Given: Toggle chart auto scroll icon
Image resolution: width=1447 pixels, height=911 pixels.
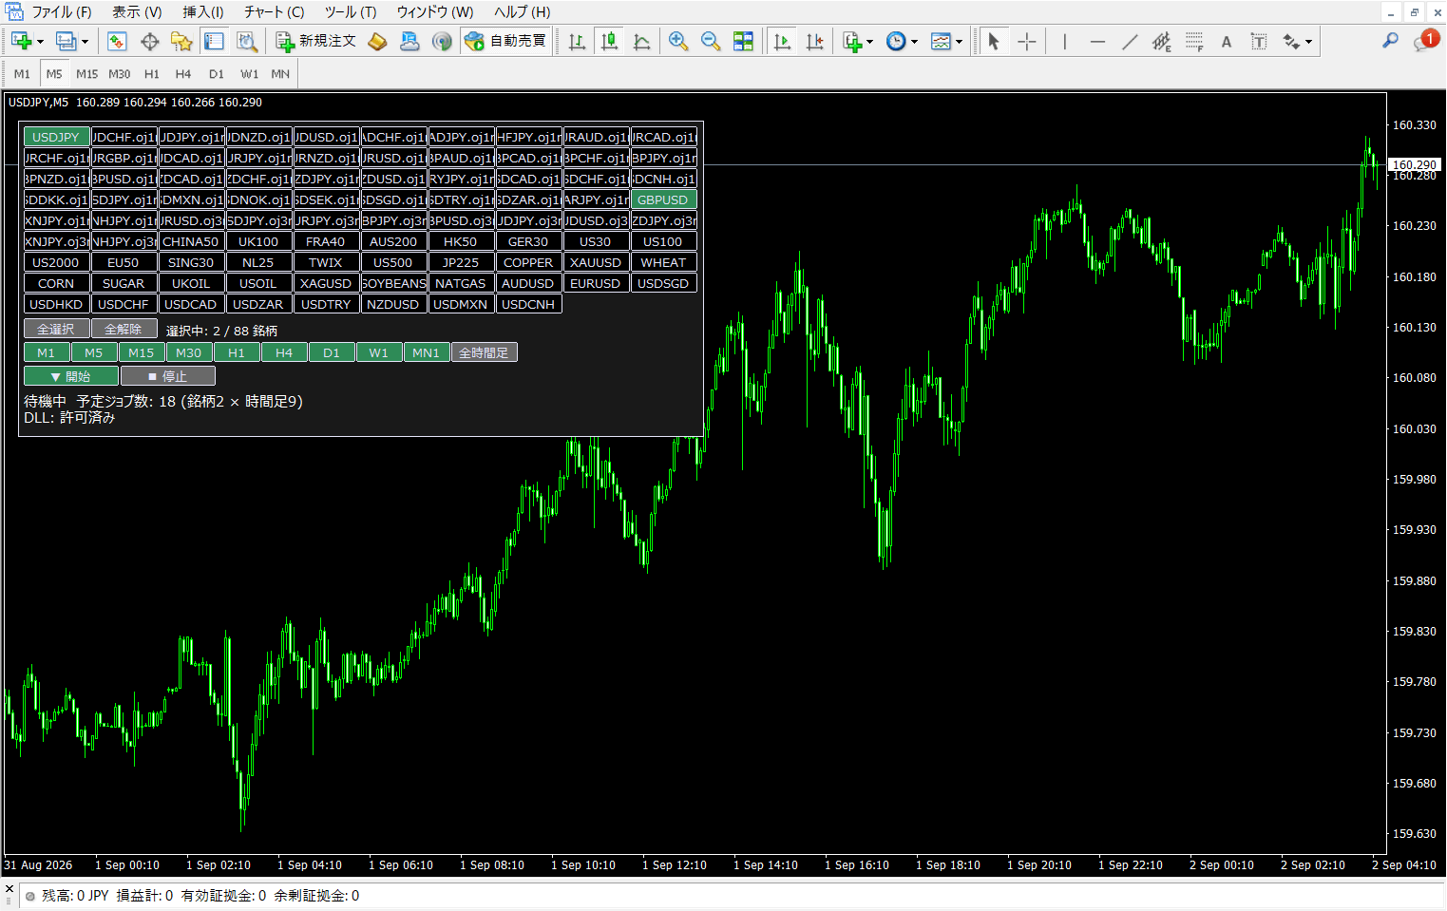Looking at the screenshot, I should point(782,41).
